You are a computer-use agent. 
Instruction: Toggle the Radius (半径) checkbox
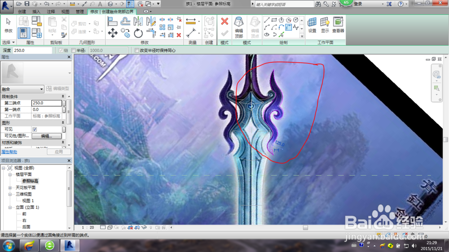click(73, 50)
